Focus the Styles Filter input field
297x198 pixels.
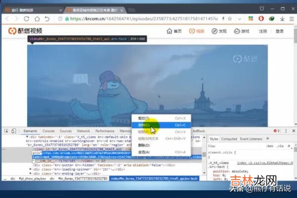[233, 146]
